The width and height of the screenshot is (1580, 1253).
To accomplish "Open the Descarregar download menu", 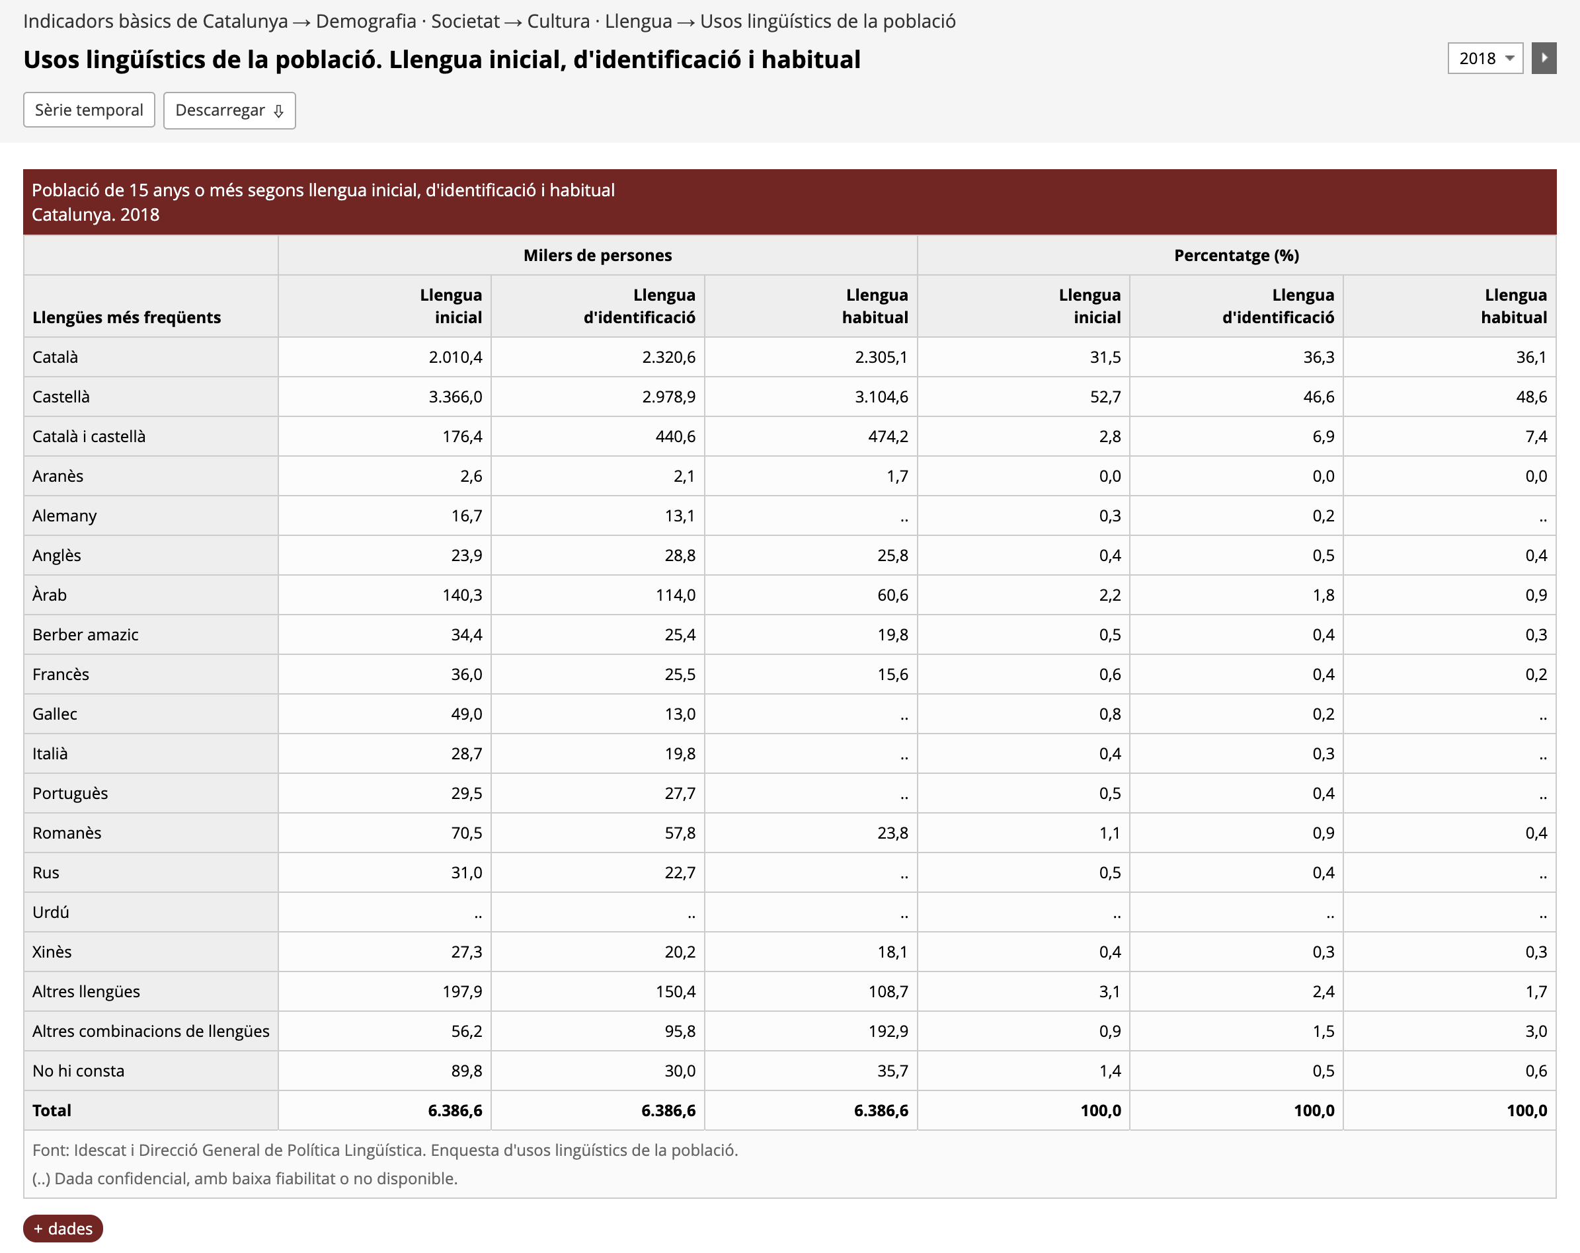I will click(x=229, y=110).
